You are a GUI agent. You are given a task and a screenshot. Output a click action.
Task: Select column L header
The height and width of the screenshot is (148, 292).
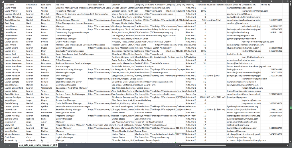coord(191,1)
